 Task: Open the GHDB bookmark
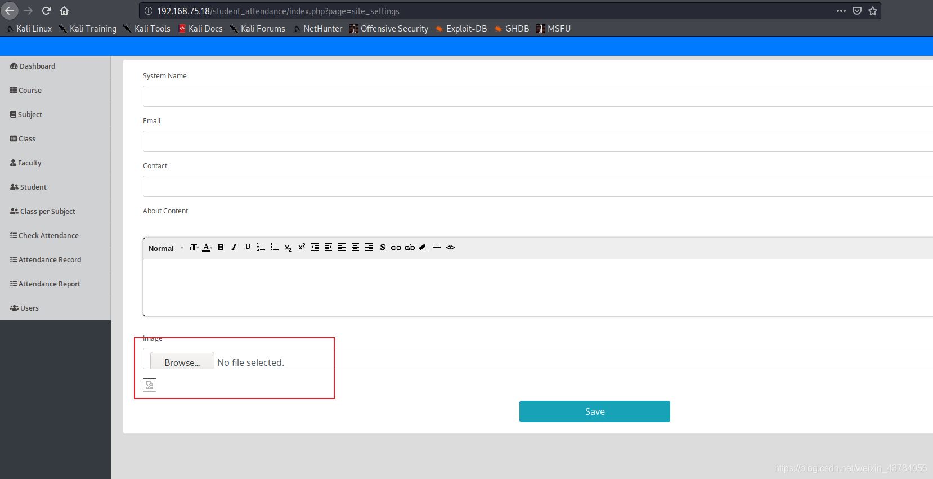coord(512,29)
